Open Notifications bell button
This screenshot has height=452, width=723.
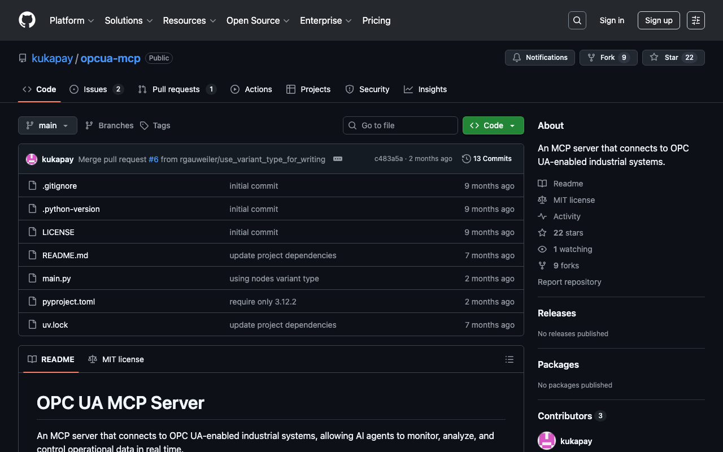[539, 58]
